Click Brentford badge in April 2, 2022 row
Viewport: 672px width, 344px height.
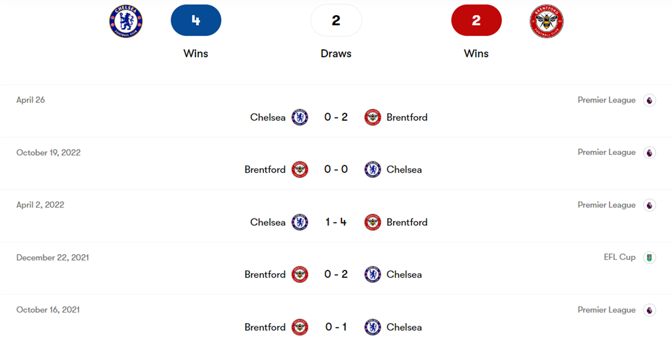click(x=373, y=222)
